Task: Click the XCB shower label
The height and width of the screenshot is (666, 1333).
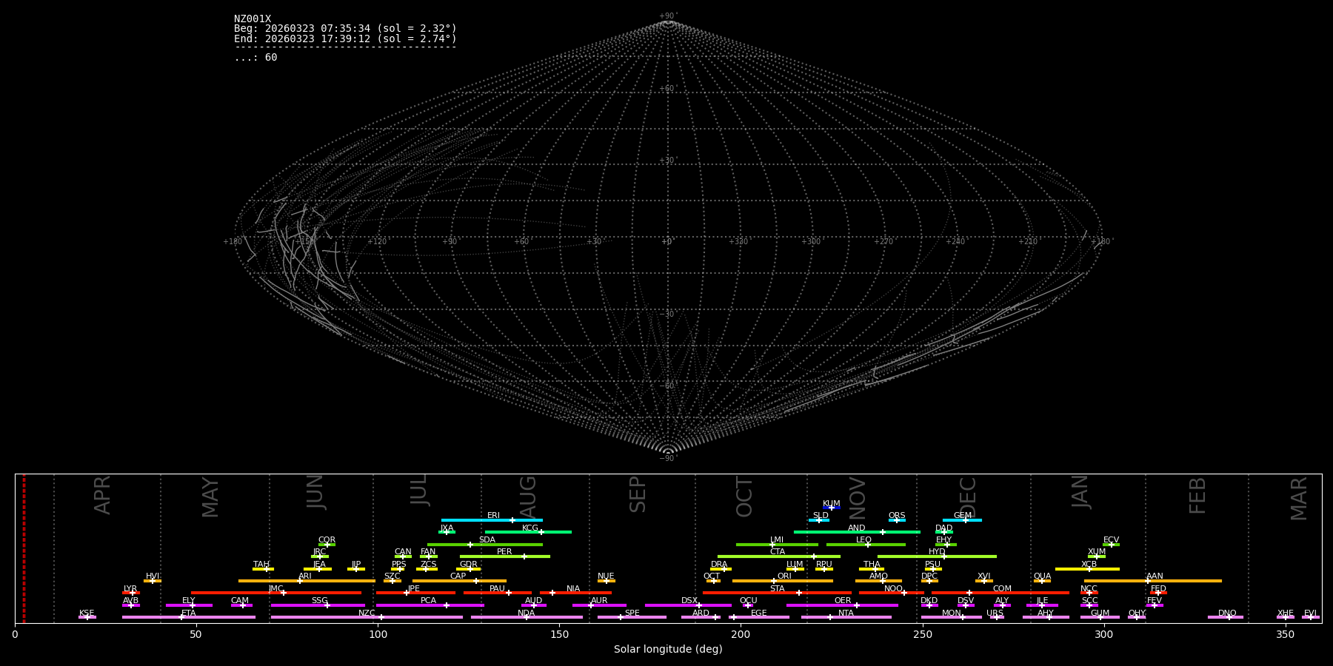Action: click(x=1089, y=565)
